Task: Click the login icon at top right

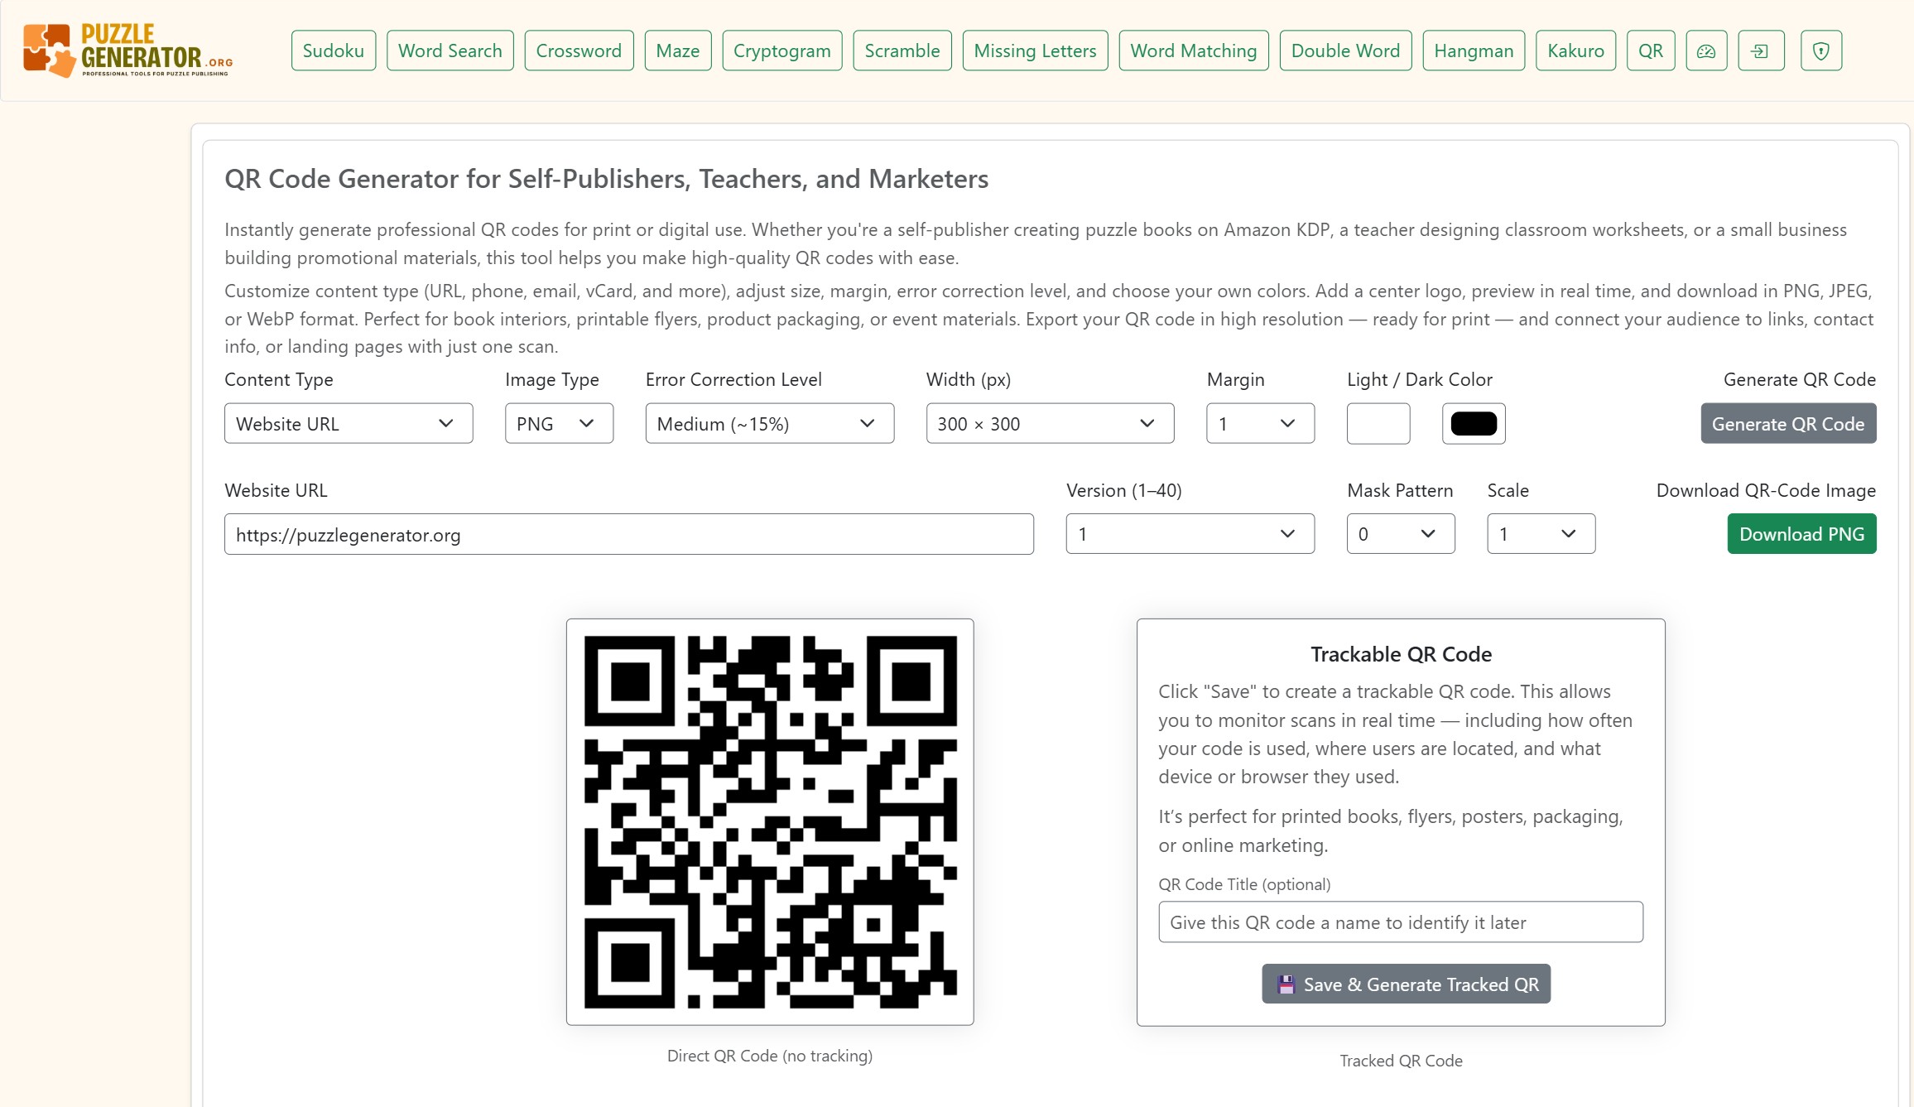Action: click(1761, 50)
